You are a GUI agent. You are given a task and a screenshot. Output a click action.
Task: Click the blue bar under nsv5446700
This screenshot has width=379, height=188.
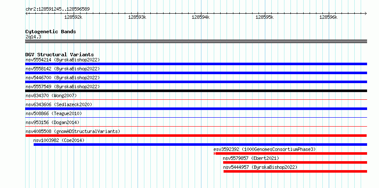(196, 82)
